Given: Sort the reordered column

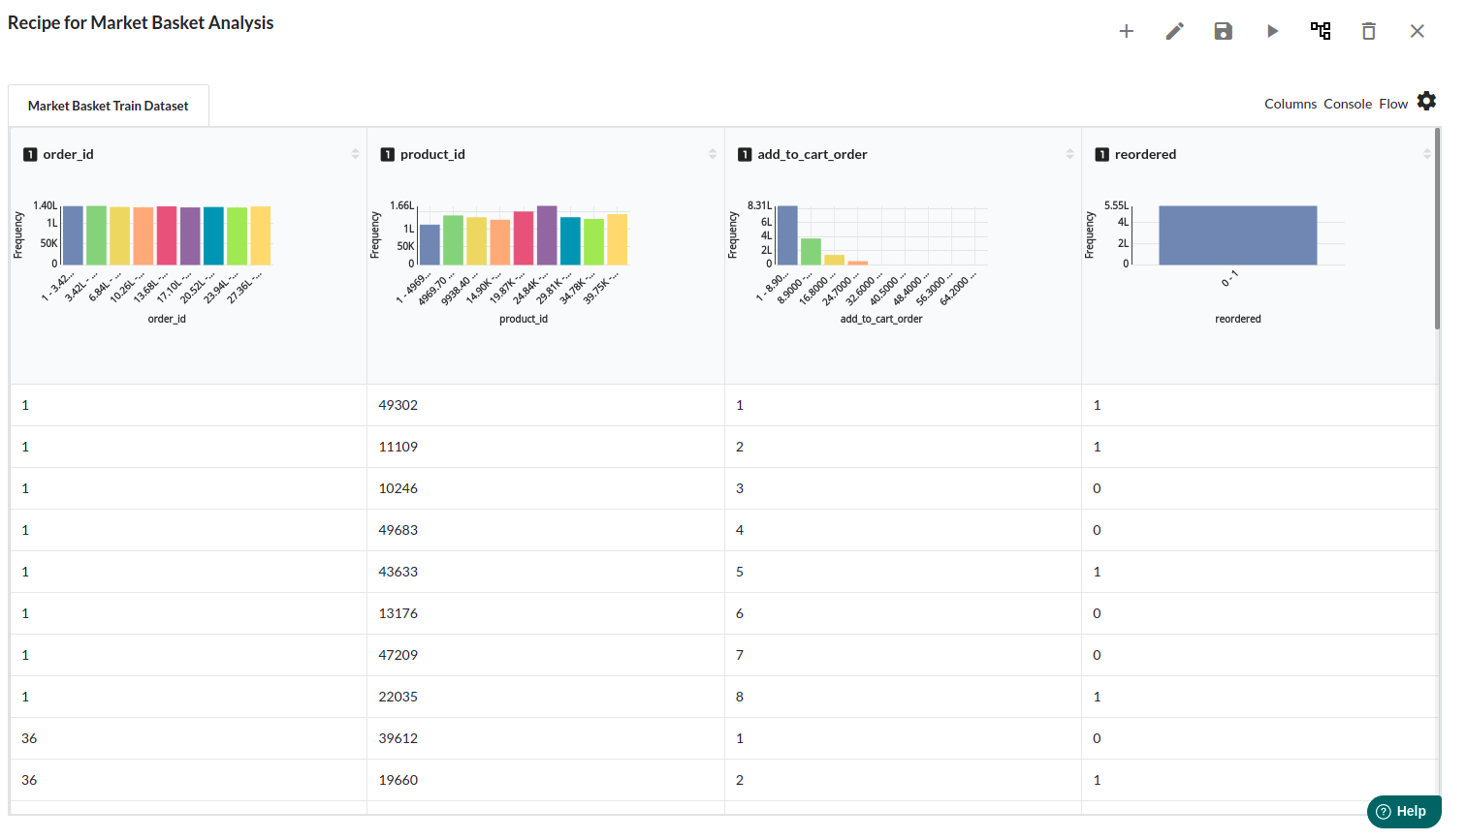Looking at the screenshot, I should [x=1427, y=154].
